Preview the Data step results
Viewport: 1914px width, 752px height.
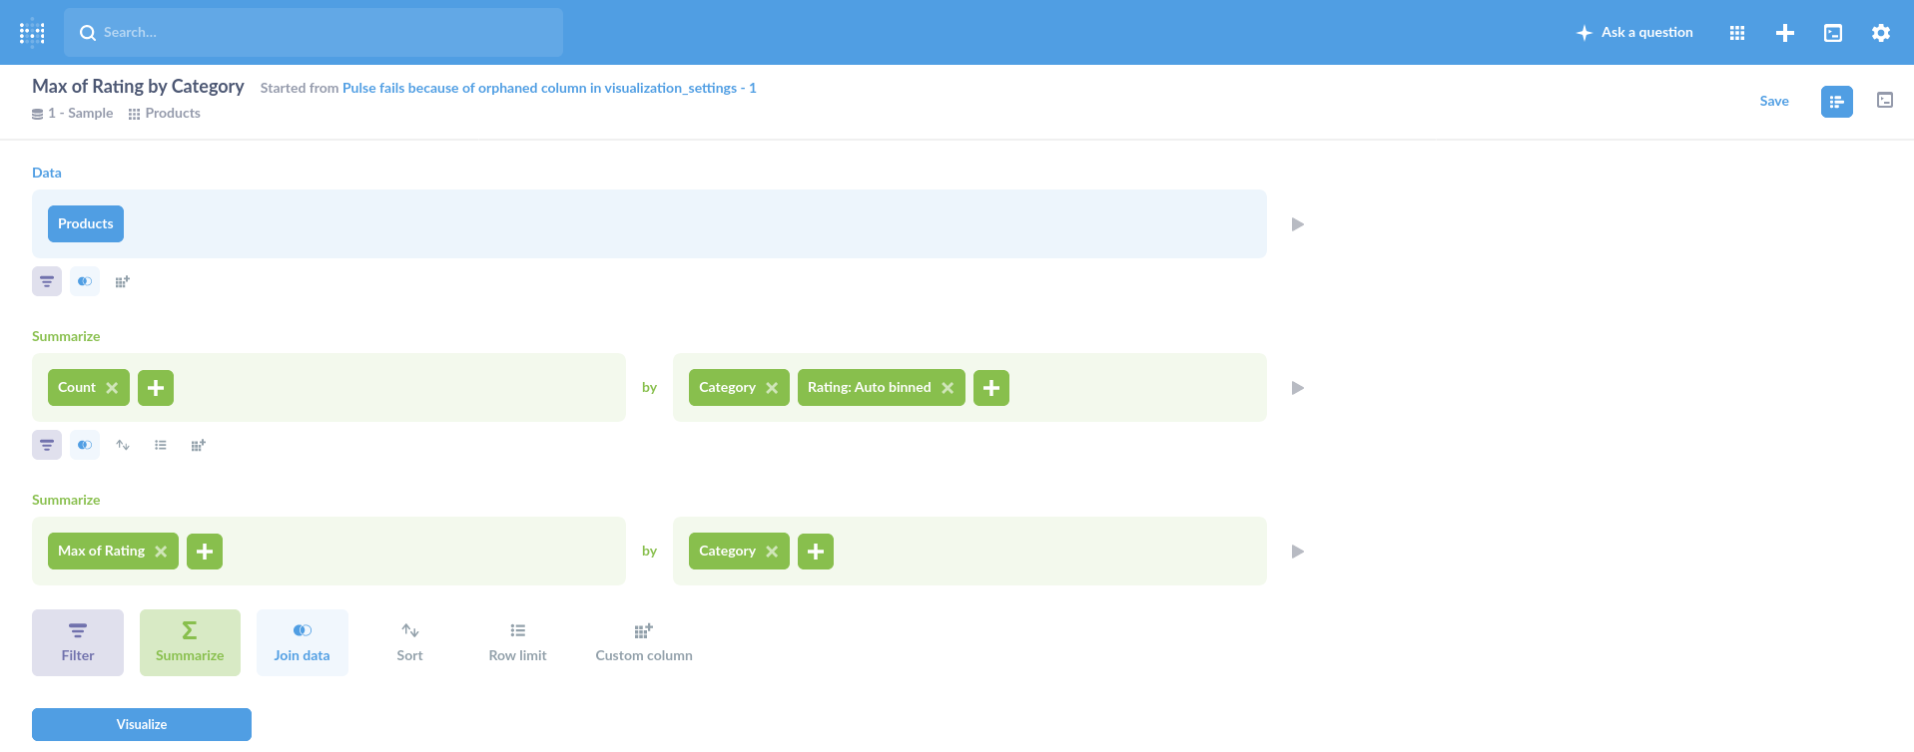coord(1298,224)
